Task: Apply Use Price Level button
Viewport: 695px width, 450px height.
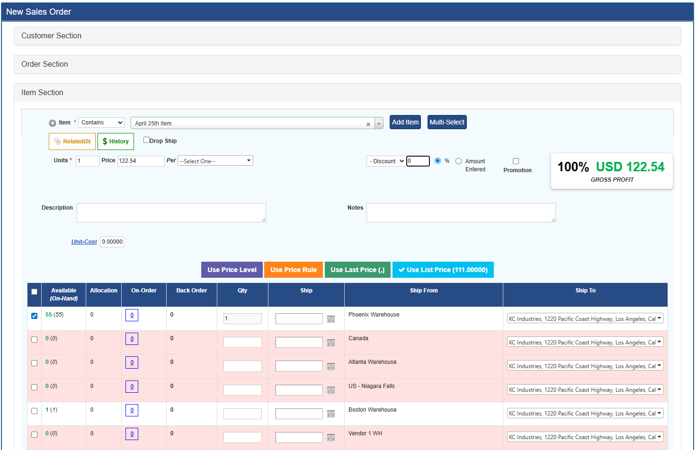Action: 232,270
